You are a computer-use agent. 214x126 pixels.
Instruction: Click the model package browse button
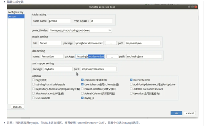(111, 43)
